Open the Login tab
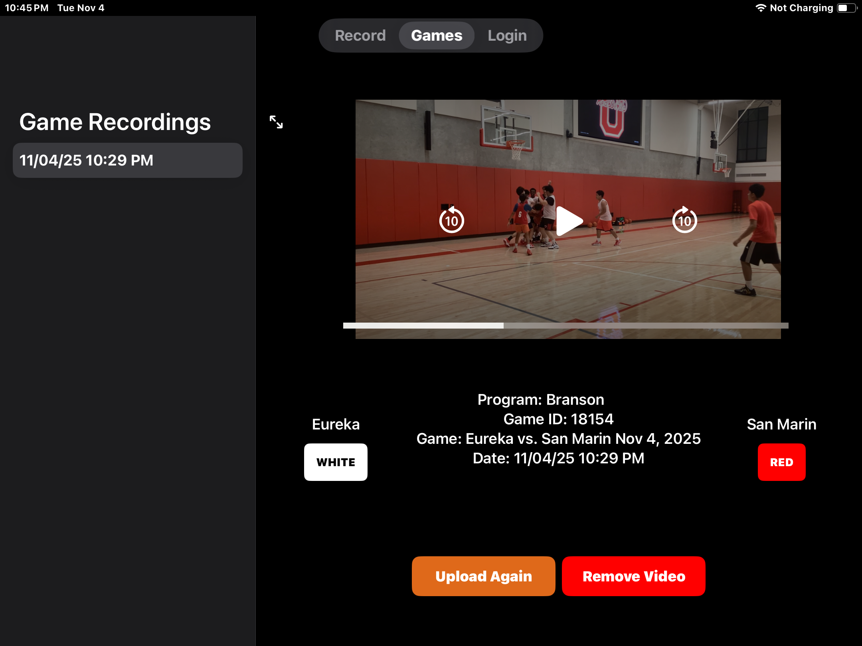 (x=507, y=35)
